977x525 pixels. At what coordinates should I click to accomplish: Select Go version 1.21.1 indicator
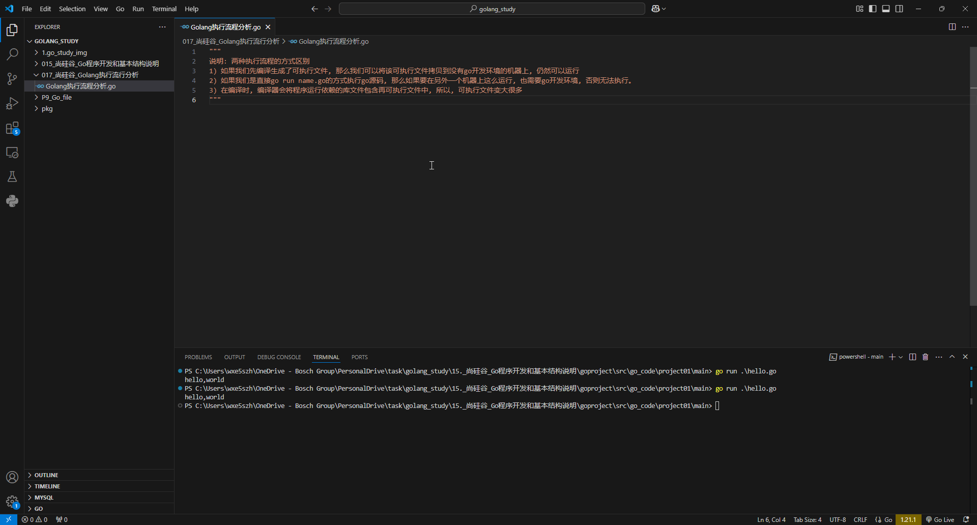[x=908, y=519]
